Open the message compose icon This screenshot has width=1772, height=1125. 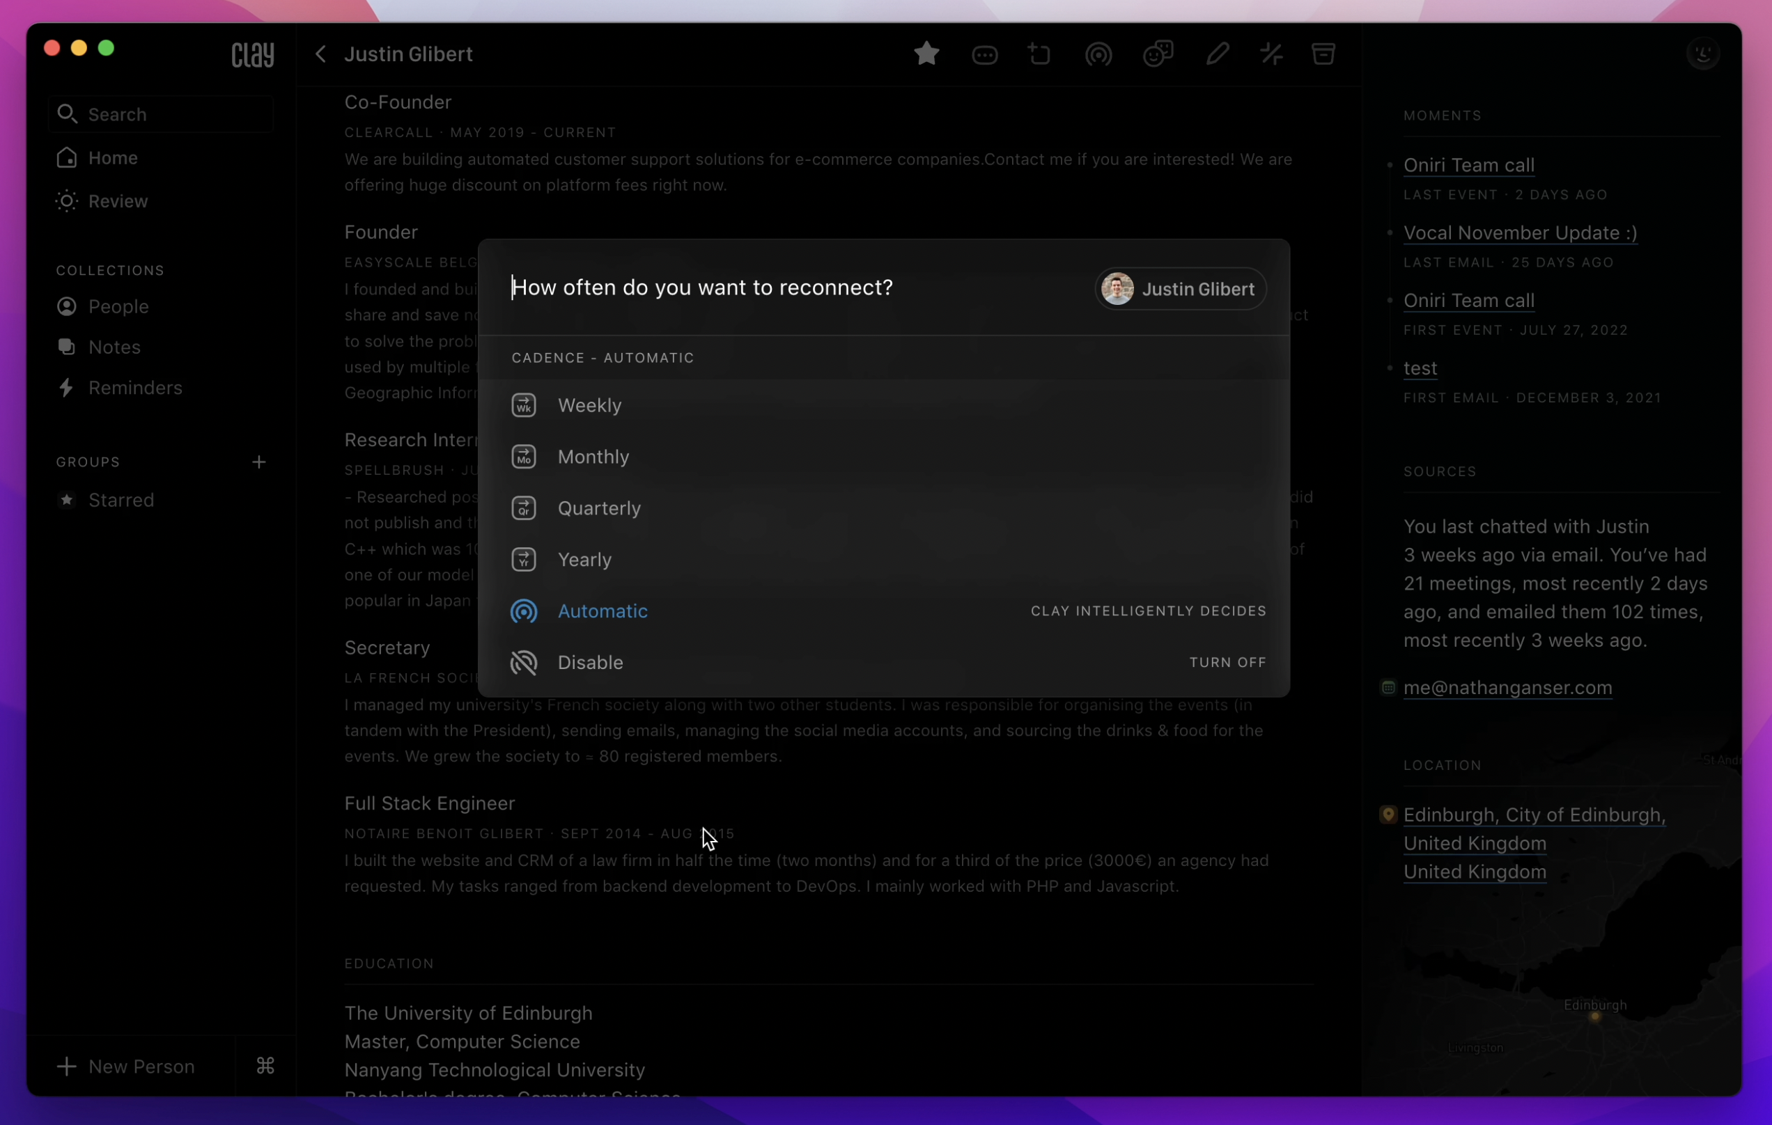pyautogui.click(x=984, y=54)
